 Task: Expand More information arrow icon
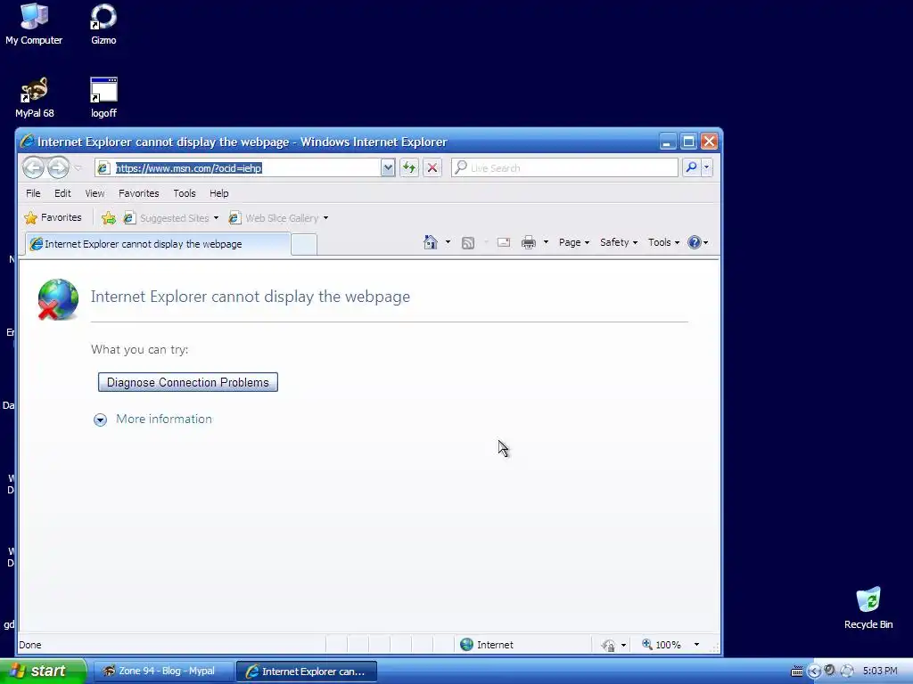100,420
